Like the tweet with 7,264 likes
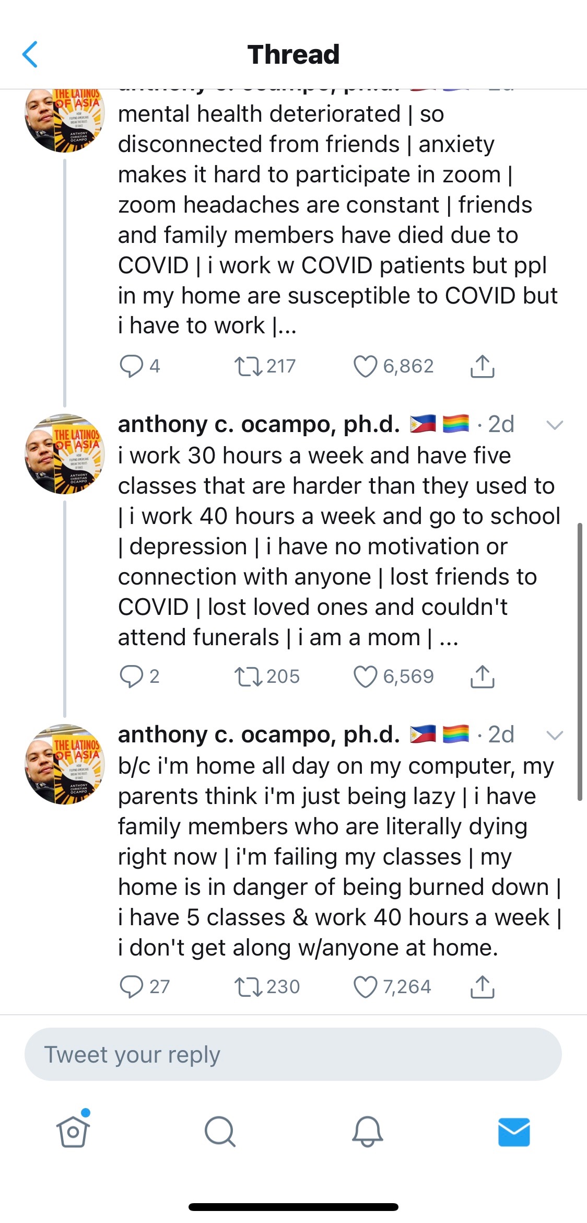 click(x=365, y=987)
